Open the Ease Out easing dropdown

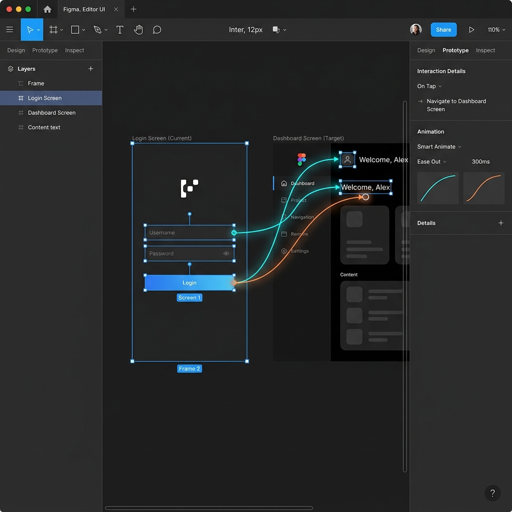point(431,161)
